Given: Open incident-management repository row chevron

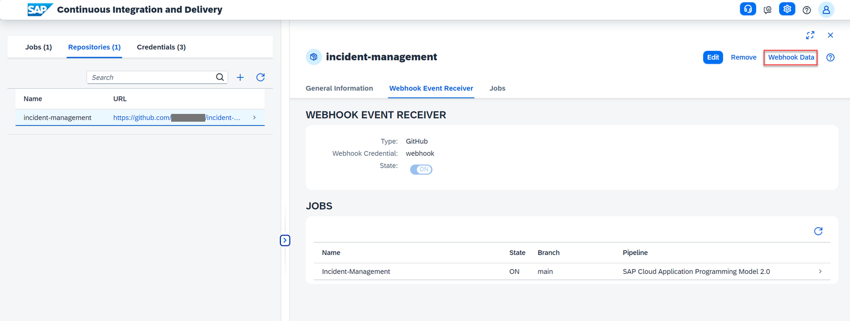Looking at the screenshot, I should (254, 117).
